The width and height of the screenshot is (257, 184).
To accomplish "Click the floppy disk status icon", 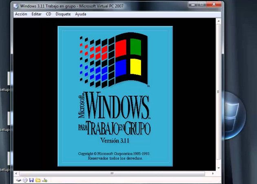I will [x=31, y=180].
